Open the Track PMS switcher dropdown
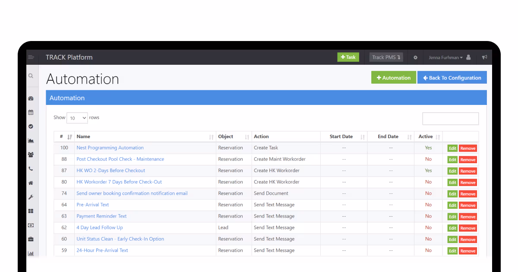Image resolution: width=518 pixels, height=272 pixels. (386, 57)
